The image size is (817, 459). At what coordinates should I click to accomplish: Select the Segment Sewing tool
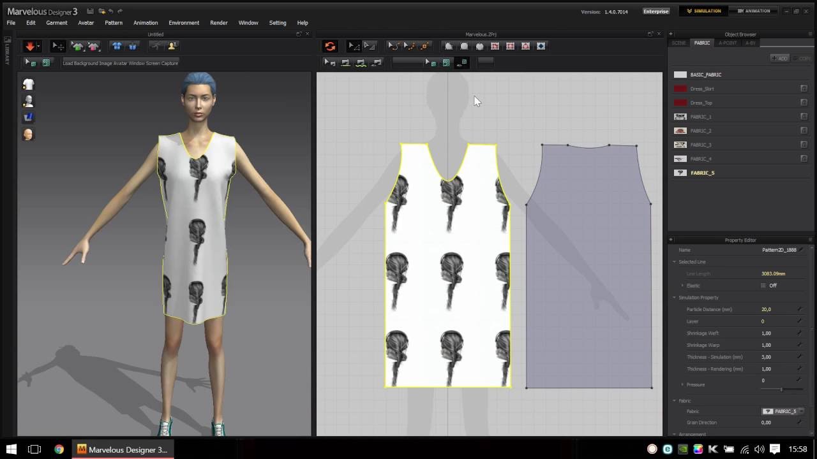tap(345, 62)
